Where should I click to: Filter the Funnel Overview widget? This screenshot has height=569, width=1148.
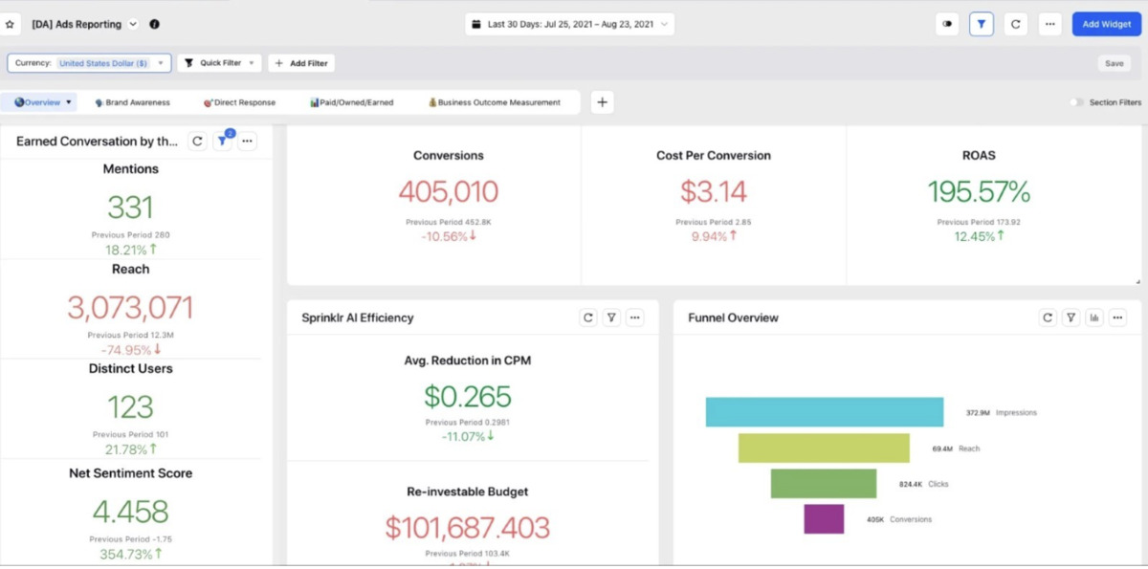tap(1071, 317)
